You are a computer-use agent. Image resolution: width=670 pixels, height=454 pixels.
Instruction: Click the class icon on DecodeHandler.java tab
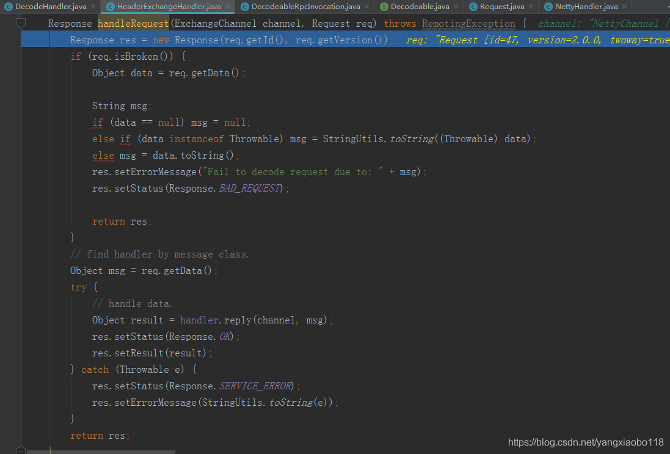pyautogui.click(x=8, y=6)
